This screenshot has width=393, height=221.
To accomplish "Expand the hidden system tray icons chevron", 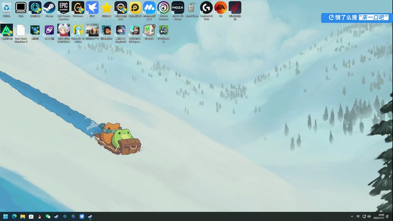I will coord(352,217).
